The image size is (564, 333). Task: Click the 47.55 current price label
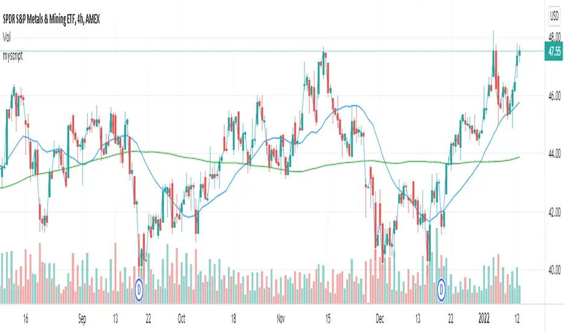554,52
